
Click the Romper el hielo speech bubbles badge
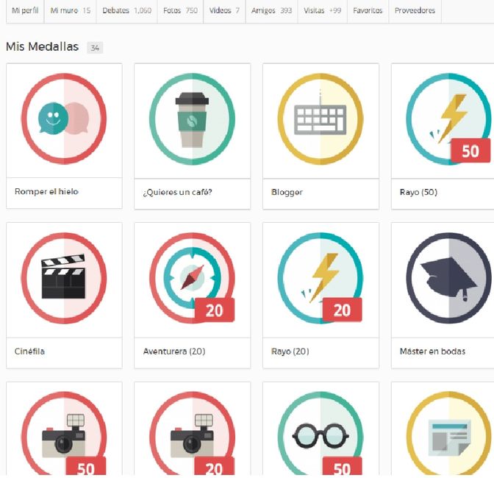64,119
